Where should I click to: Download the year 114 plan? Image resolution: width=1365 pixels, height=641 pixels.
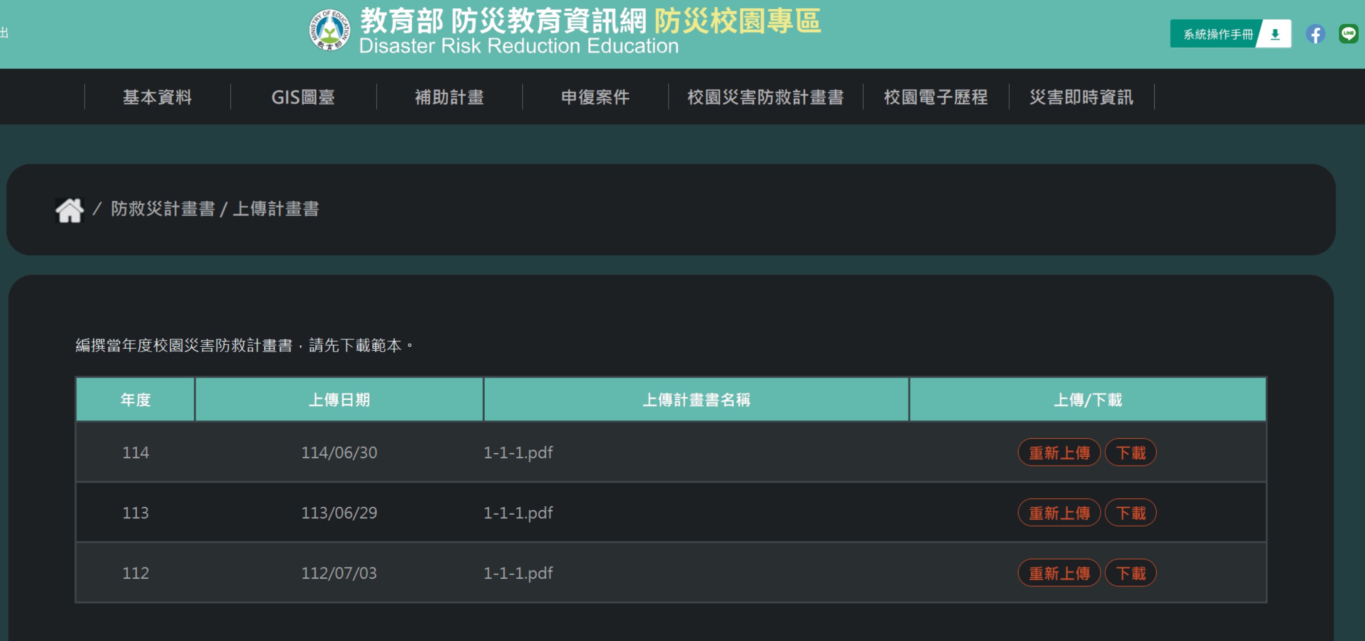pos(1130,452)
